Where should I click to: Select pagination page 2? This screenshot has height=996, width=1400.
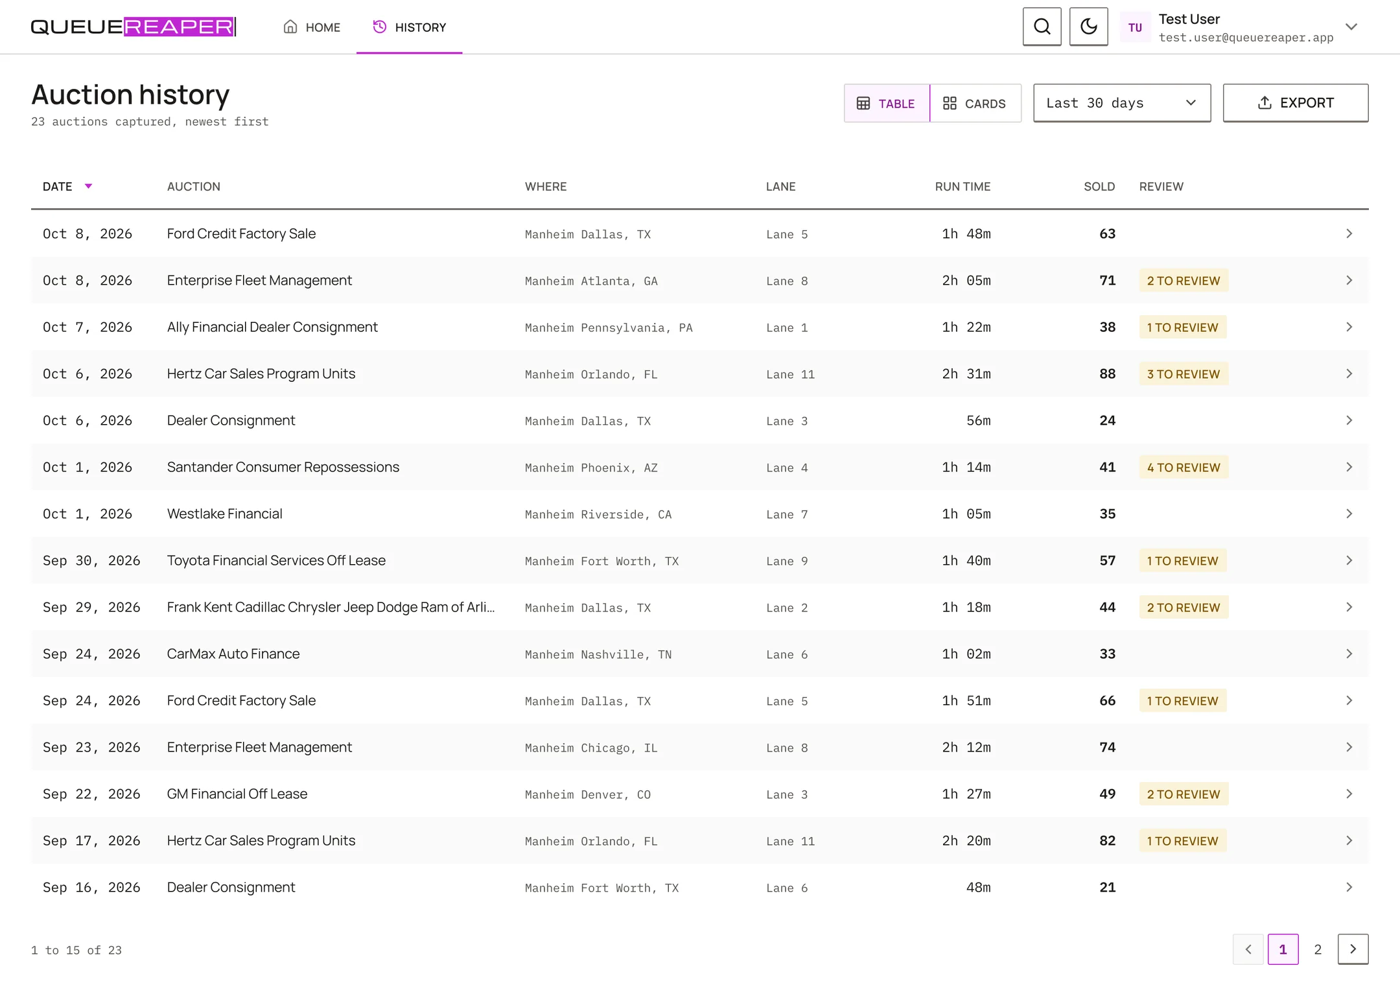click(1318, 949)
